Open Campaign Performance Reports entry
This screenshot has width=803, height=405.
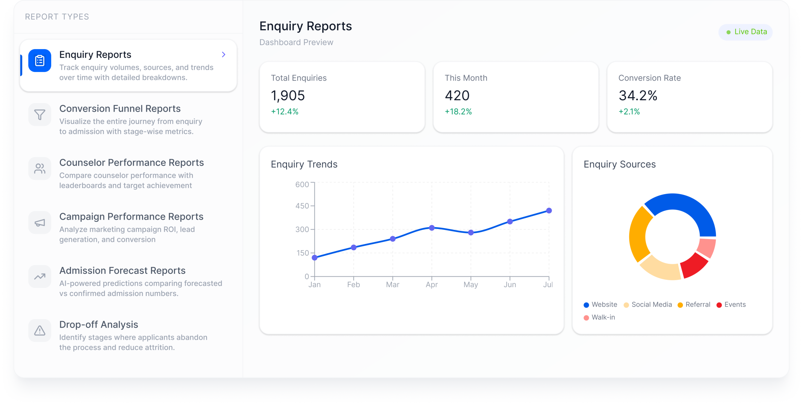(131, 216)
